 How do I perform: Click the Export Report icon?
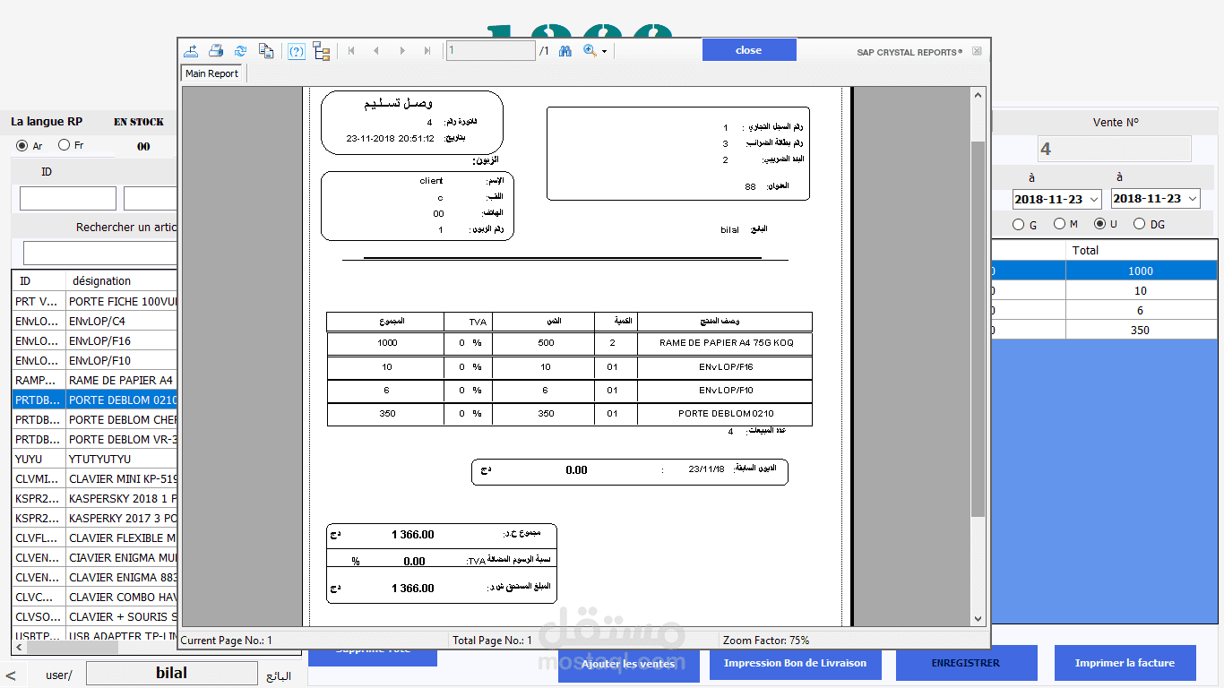coord(189,51)
